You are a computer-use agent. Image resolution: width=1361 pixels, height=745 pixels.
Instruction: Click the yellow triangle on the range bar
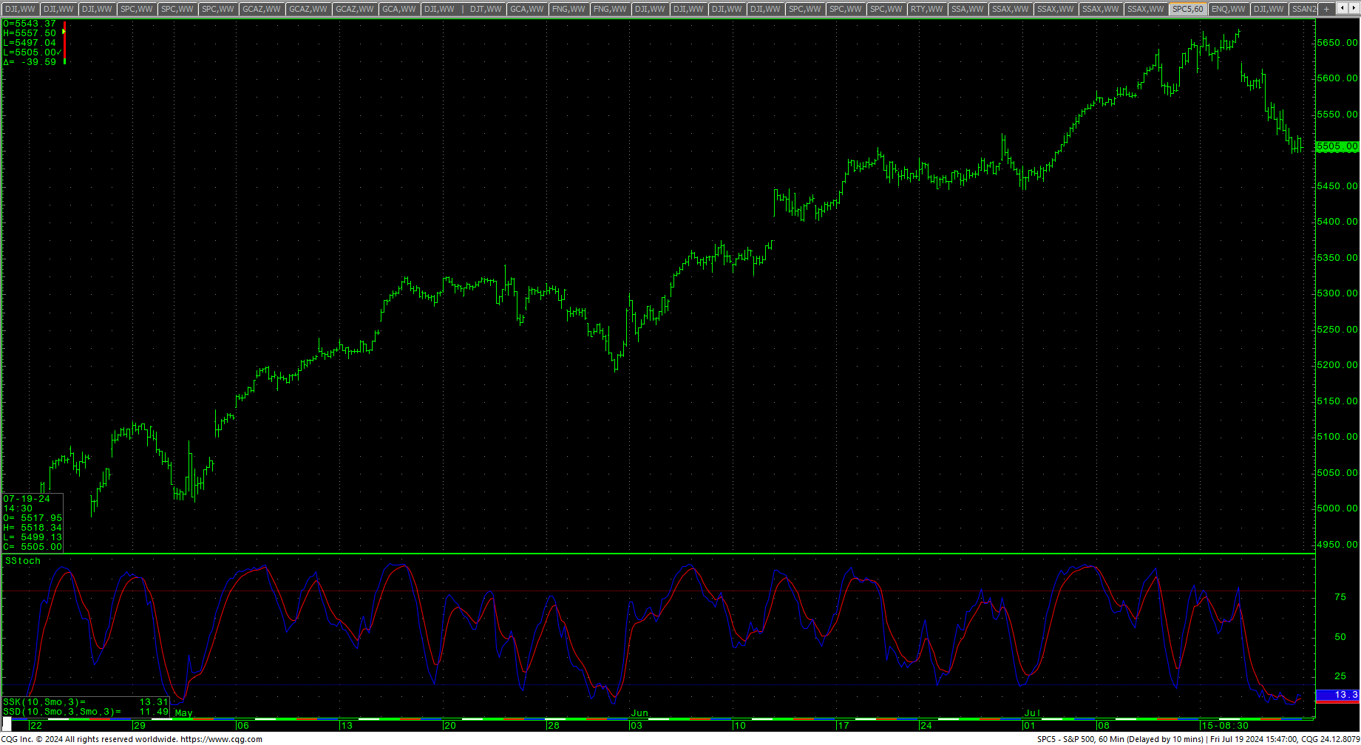click(64, 32)
